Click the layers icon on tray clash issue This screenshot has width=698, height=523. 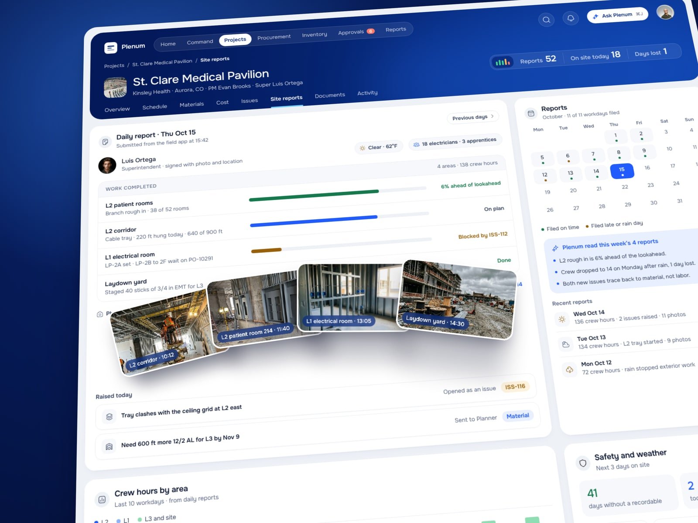pyautogui.click(x=109, y=417)
